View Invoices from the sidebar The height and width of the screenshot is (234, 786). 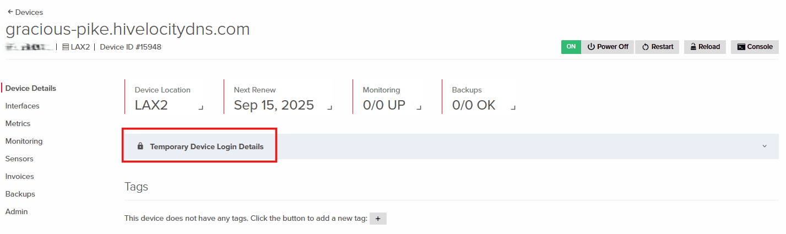[20, 176]
